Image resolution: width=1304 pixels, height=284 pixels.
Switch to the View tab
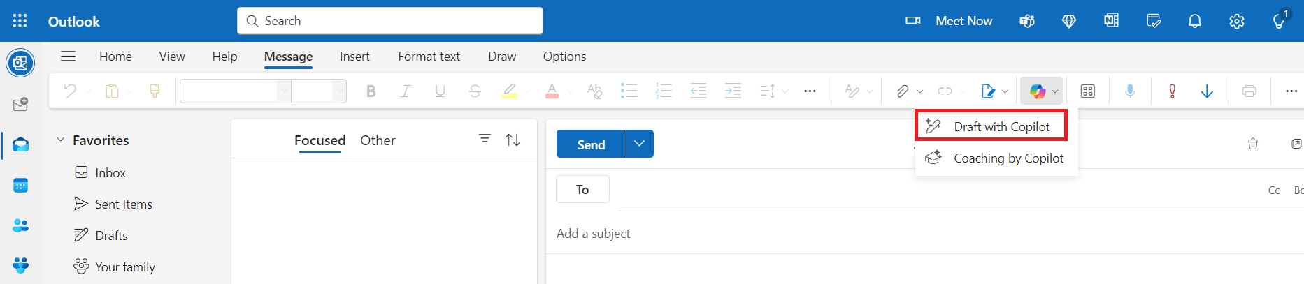tap(172, 57)
